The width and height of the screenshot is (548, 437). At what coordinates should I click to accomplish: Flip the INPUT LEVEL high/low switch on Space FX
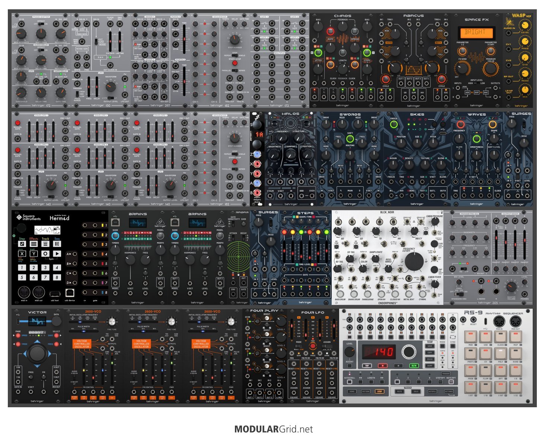476,83
